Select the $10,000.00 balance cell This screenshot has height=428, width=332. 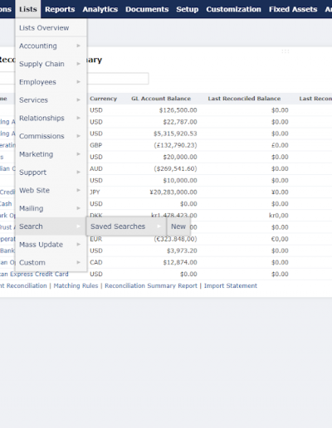180,180
